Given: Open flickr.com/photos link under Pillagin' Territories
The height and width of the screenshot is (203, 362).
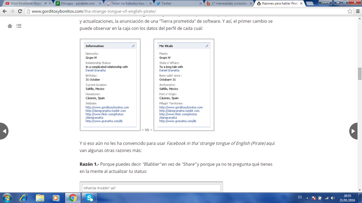Looking at the screenshot, I should (x=178, y=114).
